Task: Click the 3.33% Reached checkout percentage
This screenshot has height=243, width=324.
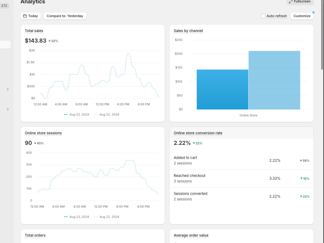Action: (275, 178)
